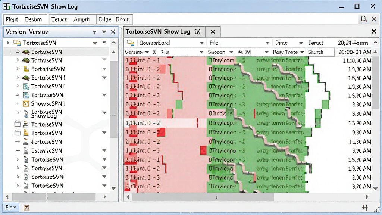Select the EortwiseSVN tree row

tap(56, 52)
